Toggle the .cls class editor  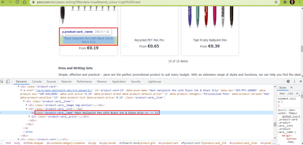290,94
